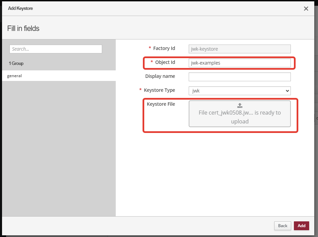Click the Object Id text field

pos(240,63)
